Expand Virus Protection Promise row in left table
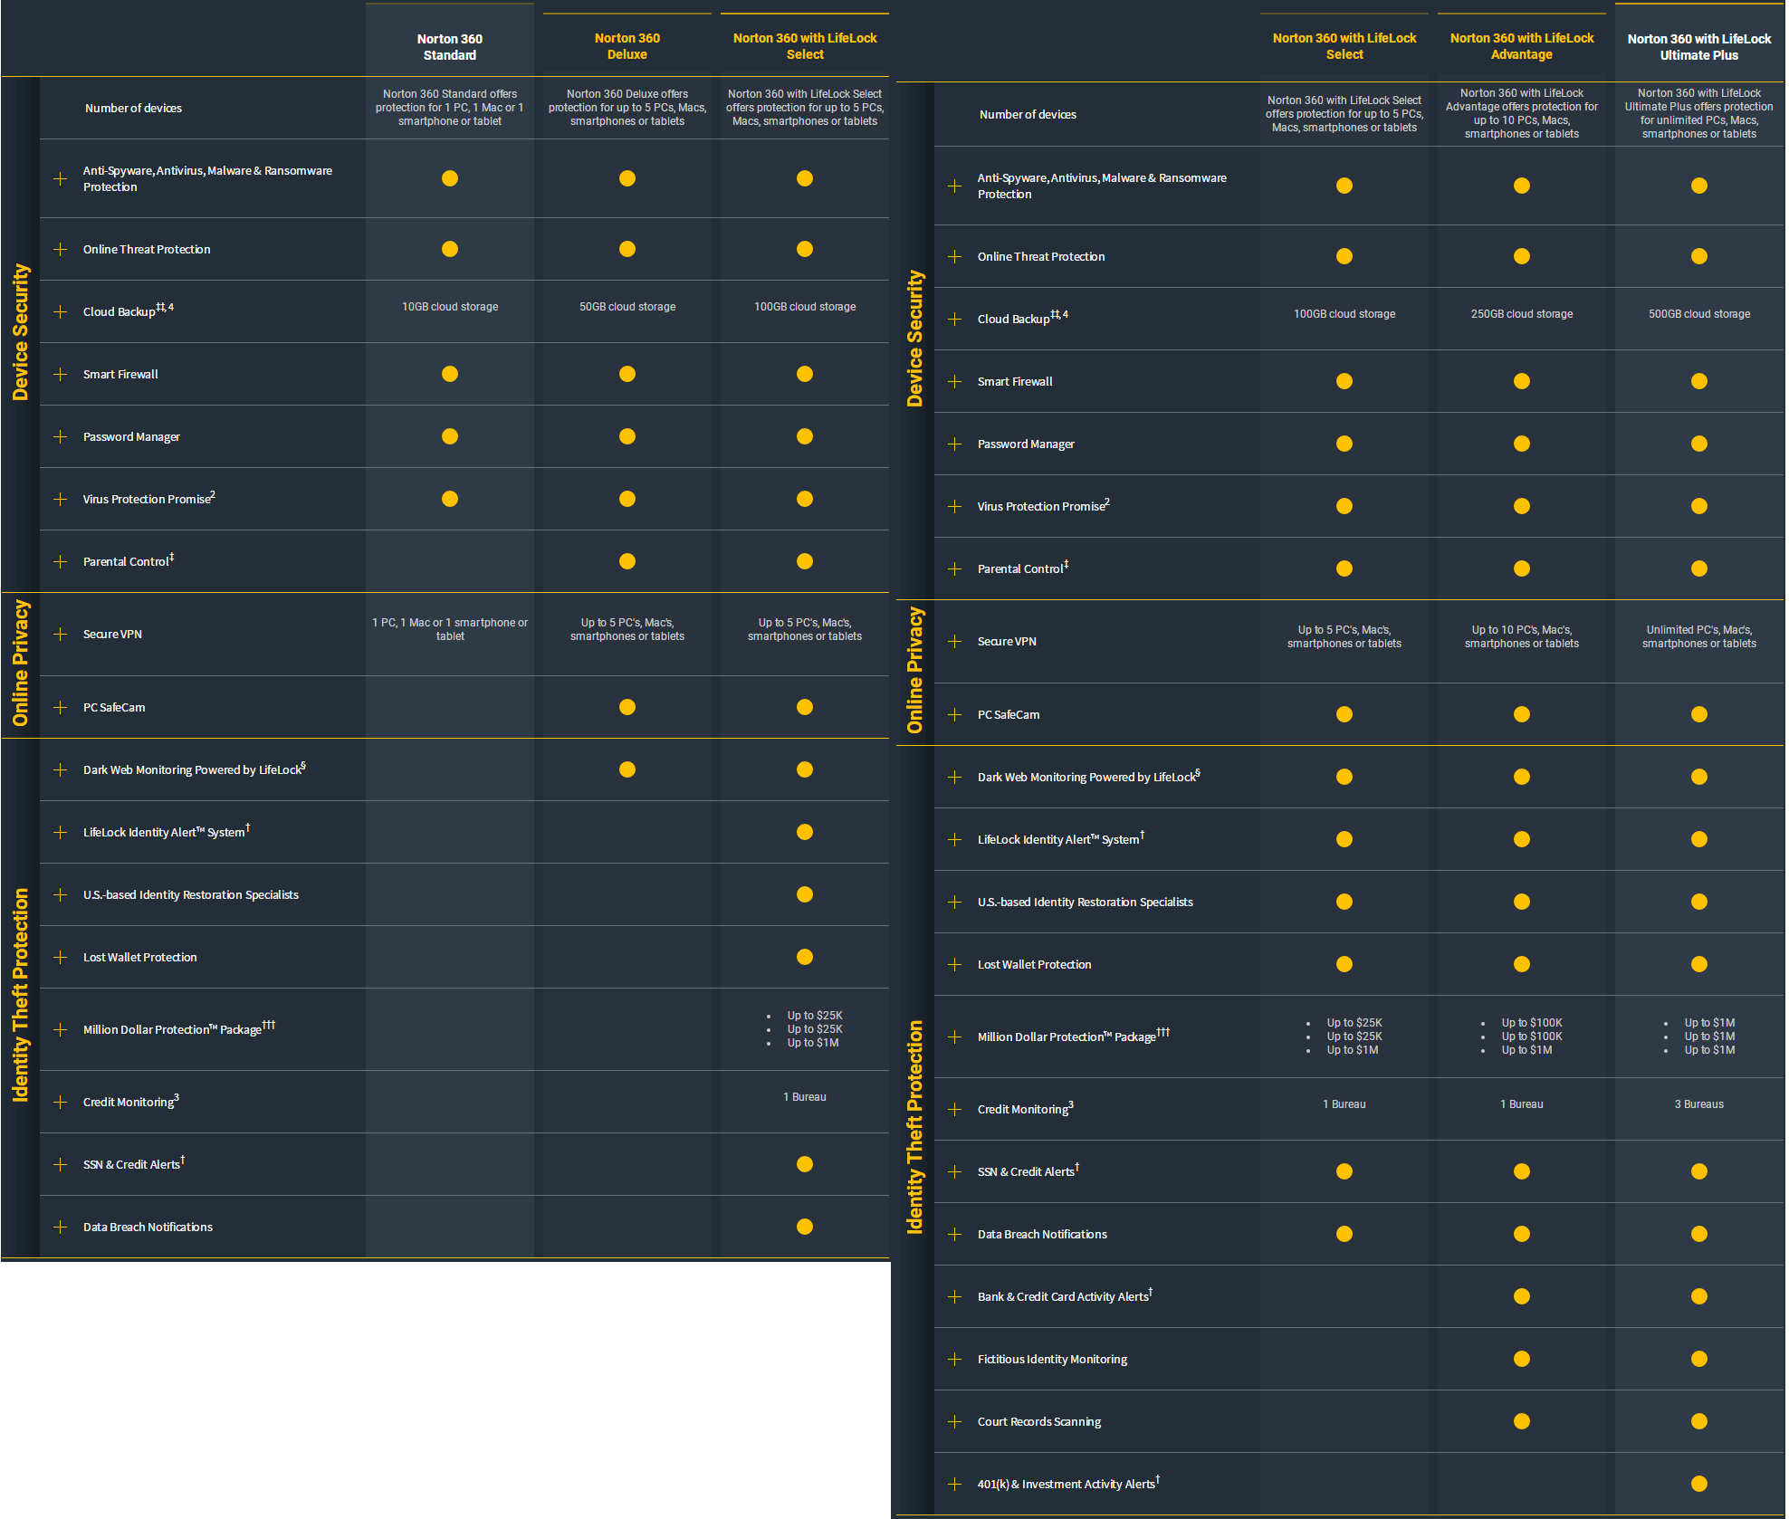The width and height of the screenshot is (1789, 1519). (61, 499)
